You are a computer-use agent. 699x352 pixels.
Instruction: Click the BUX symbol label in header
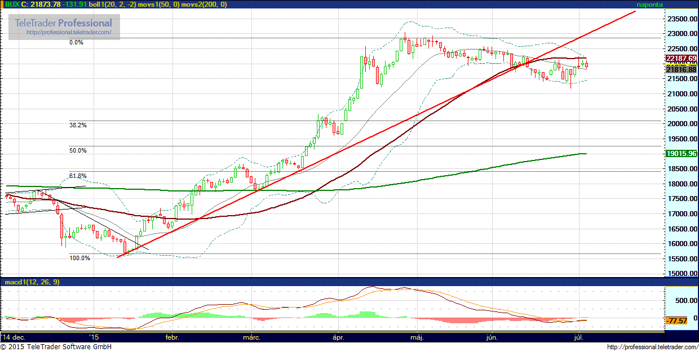pyautogui.click(x=12, y=5)
